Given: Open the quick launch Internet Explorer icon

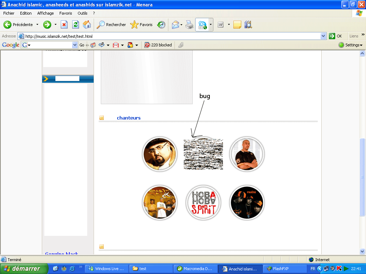Looking at the screenshot, I should click(72, 269).
